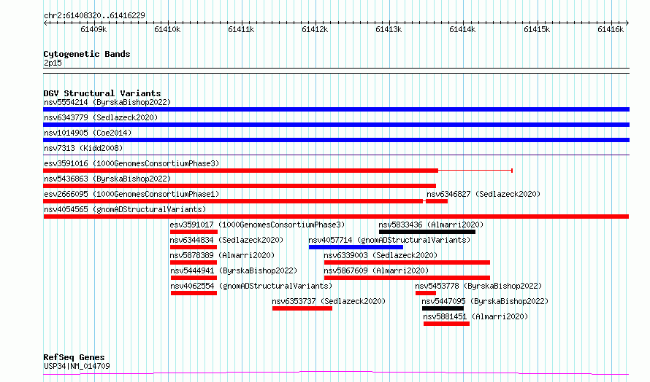Open nsv5878389 (Almarri2020) label

point(222,255)
